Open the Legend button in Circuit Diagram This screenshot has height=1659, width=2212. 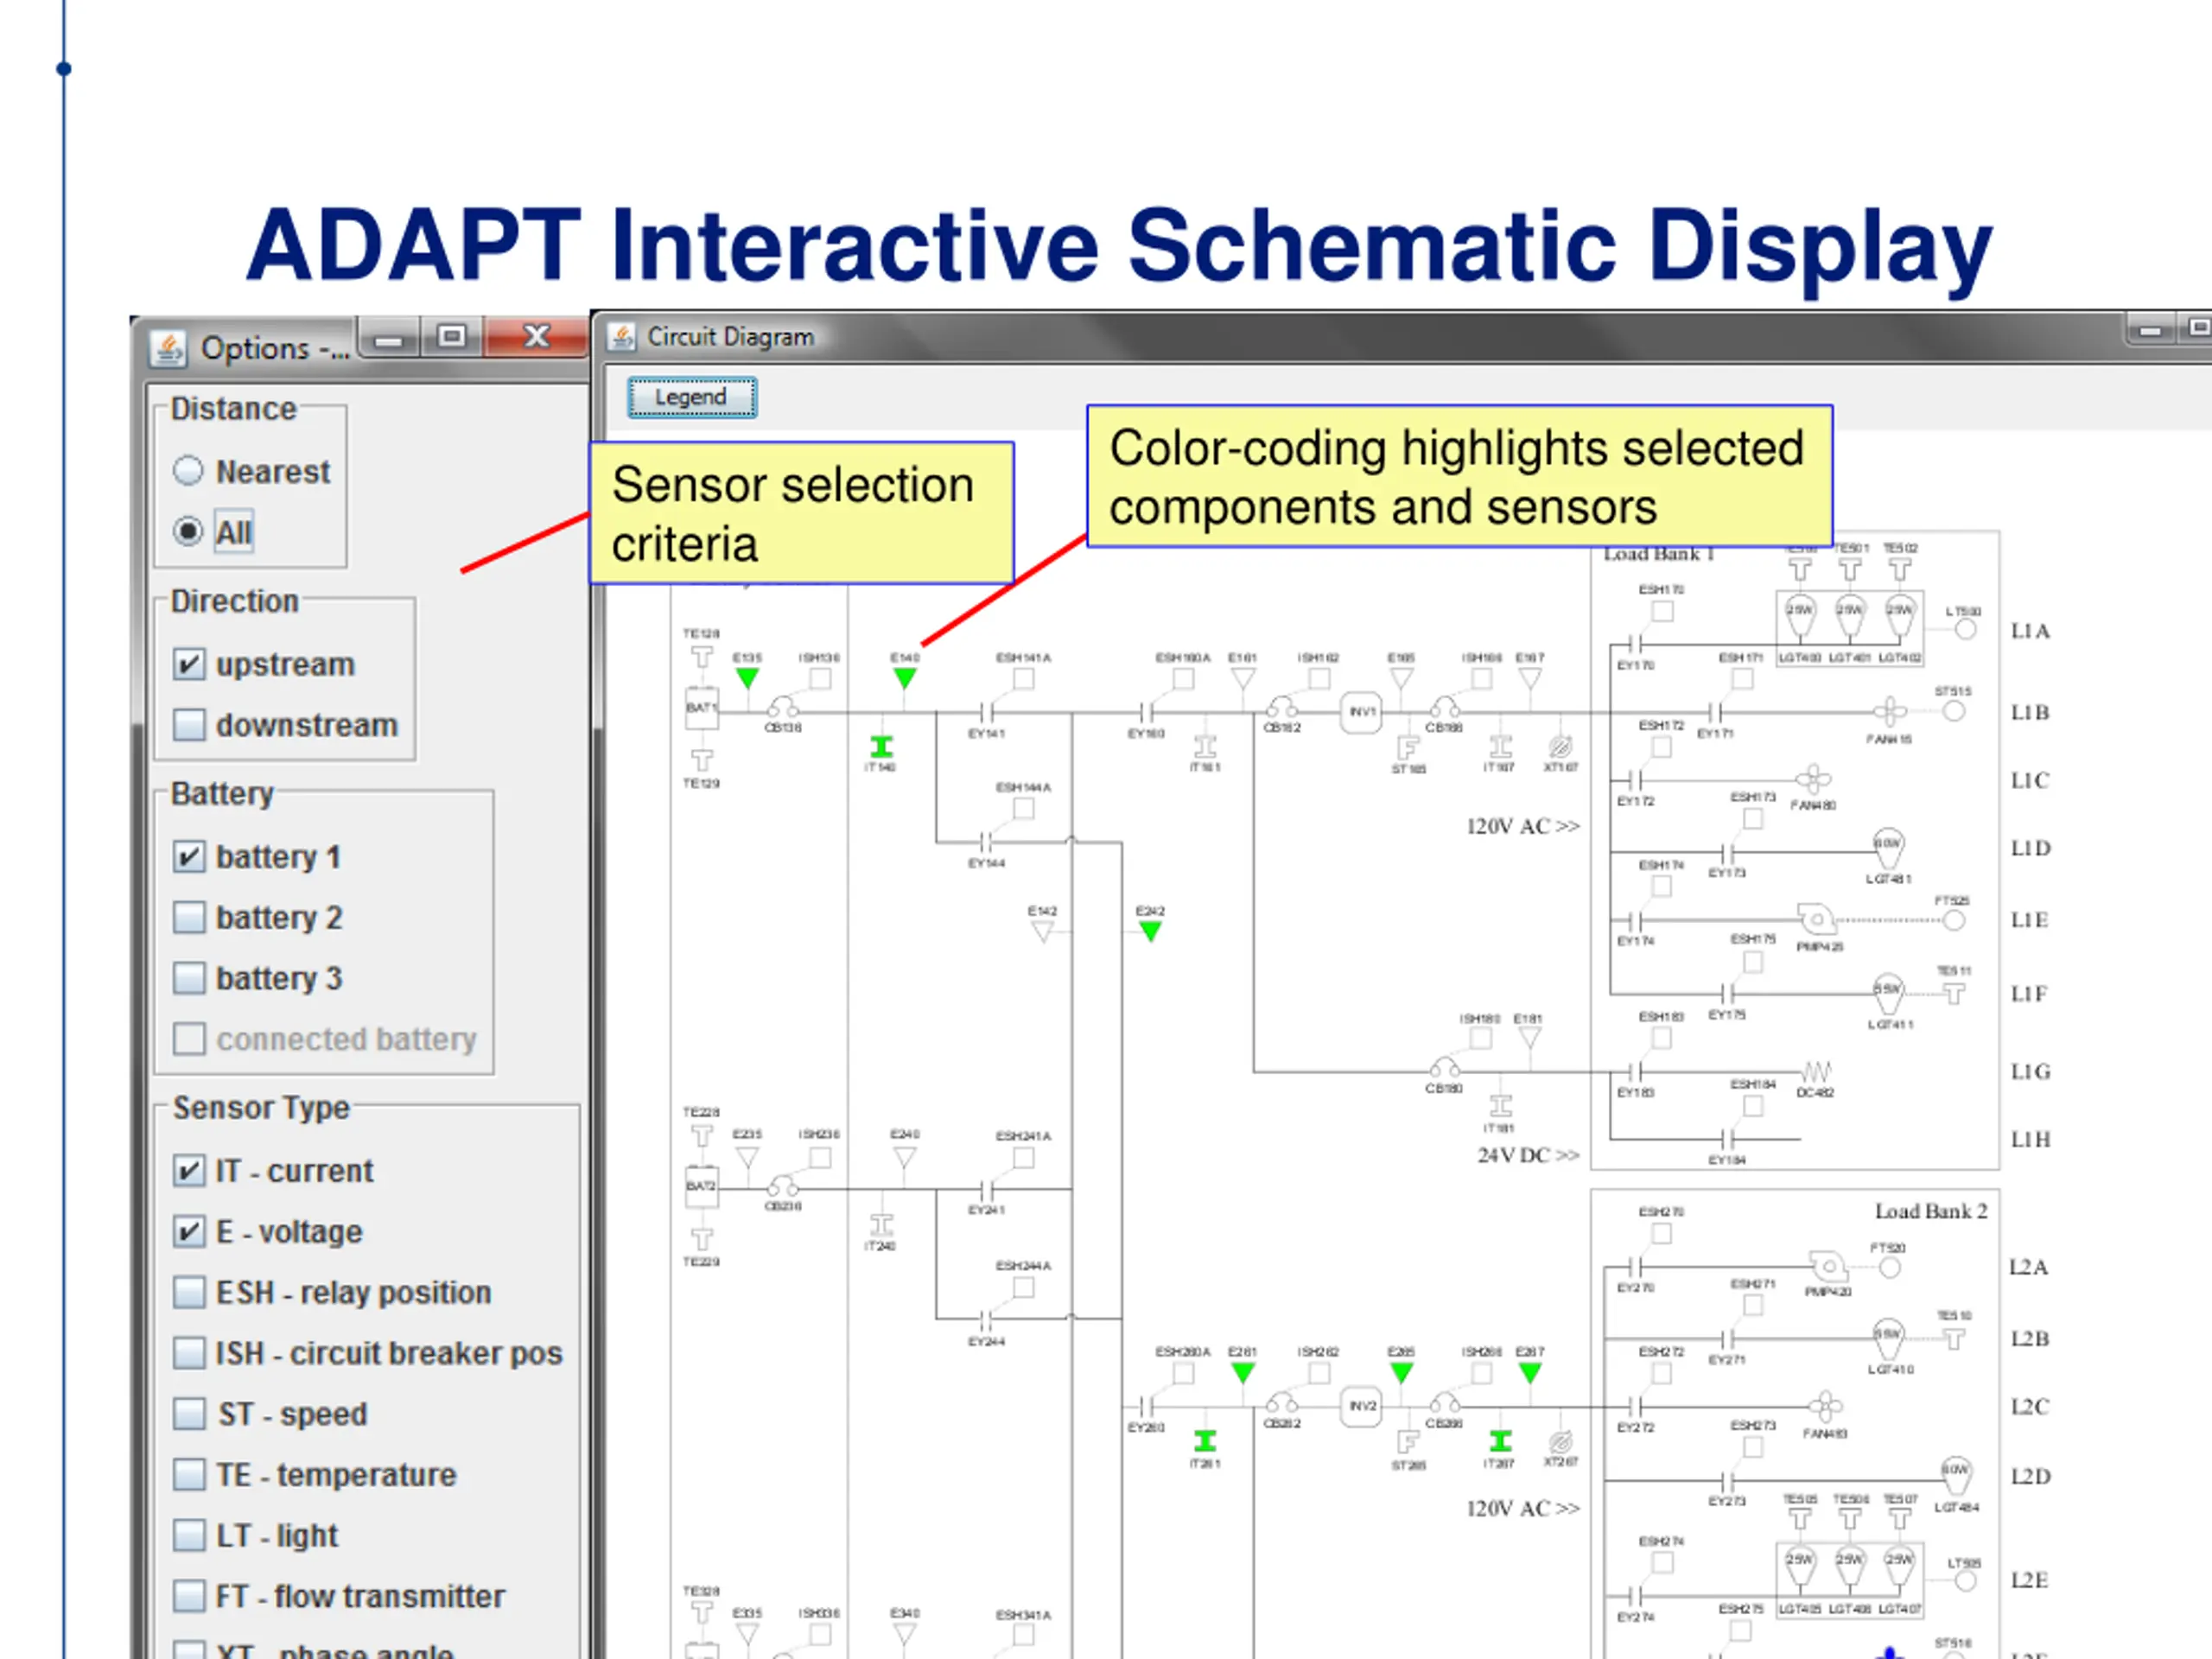(691, 397)
